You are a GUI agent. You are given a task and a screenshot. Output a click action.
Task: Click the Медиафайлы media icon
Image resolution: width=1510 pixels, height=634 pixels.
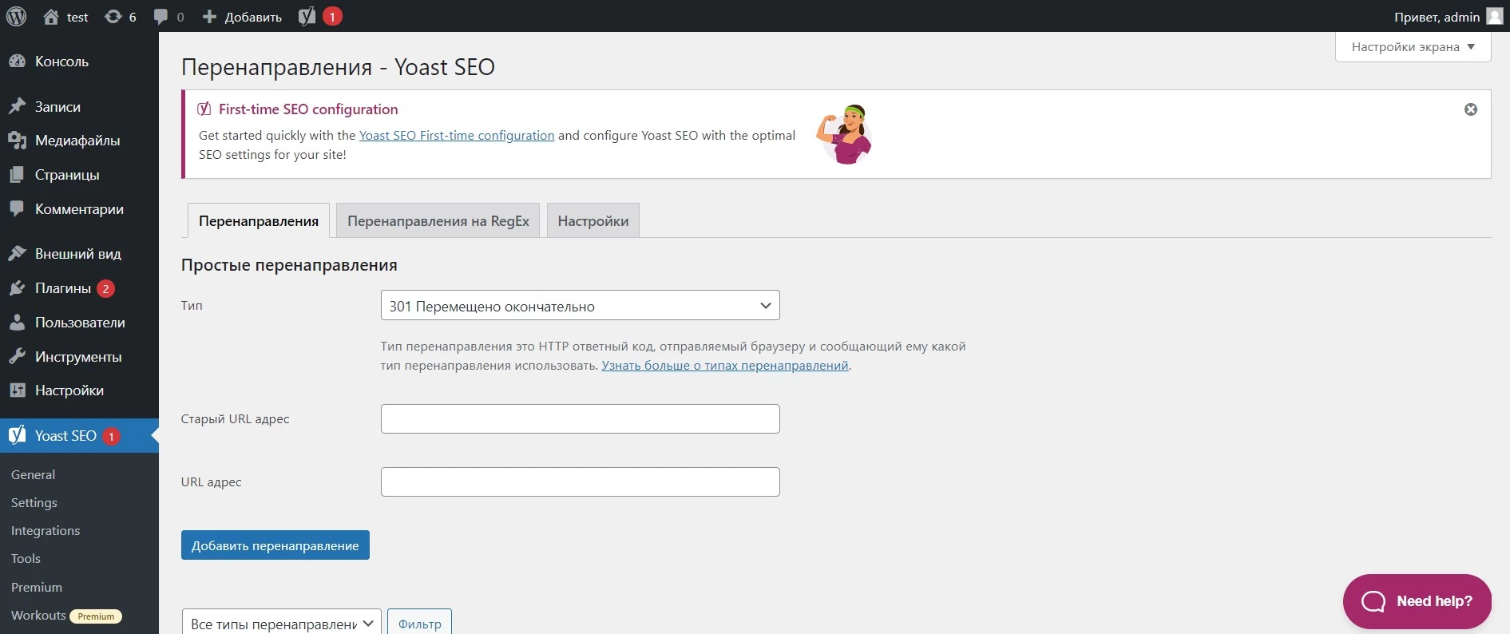click(17, 141)
